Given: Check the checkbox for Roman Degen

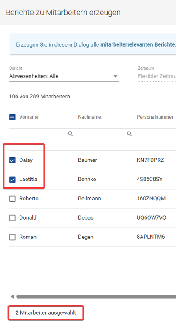Looking at the screenshot, I should pyautogui.click(x=12, y=237).
